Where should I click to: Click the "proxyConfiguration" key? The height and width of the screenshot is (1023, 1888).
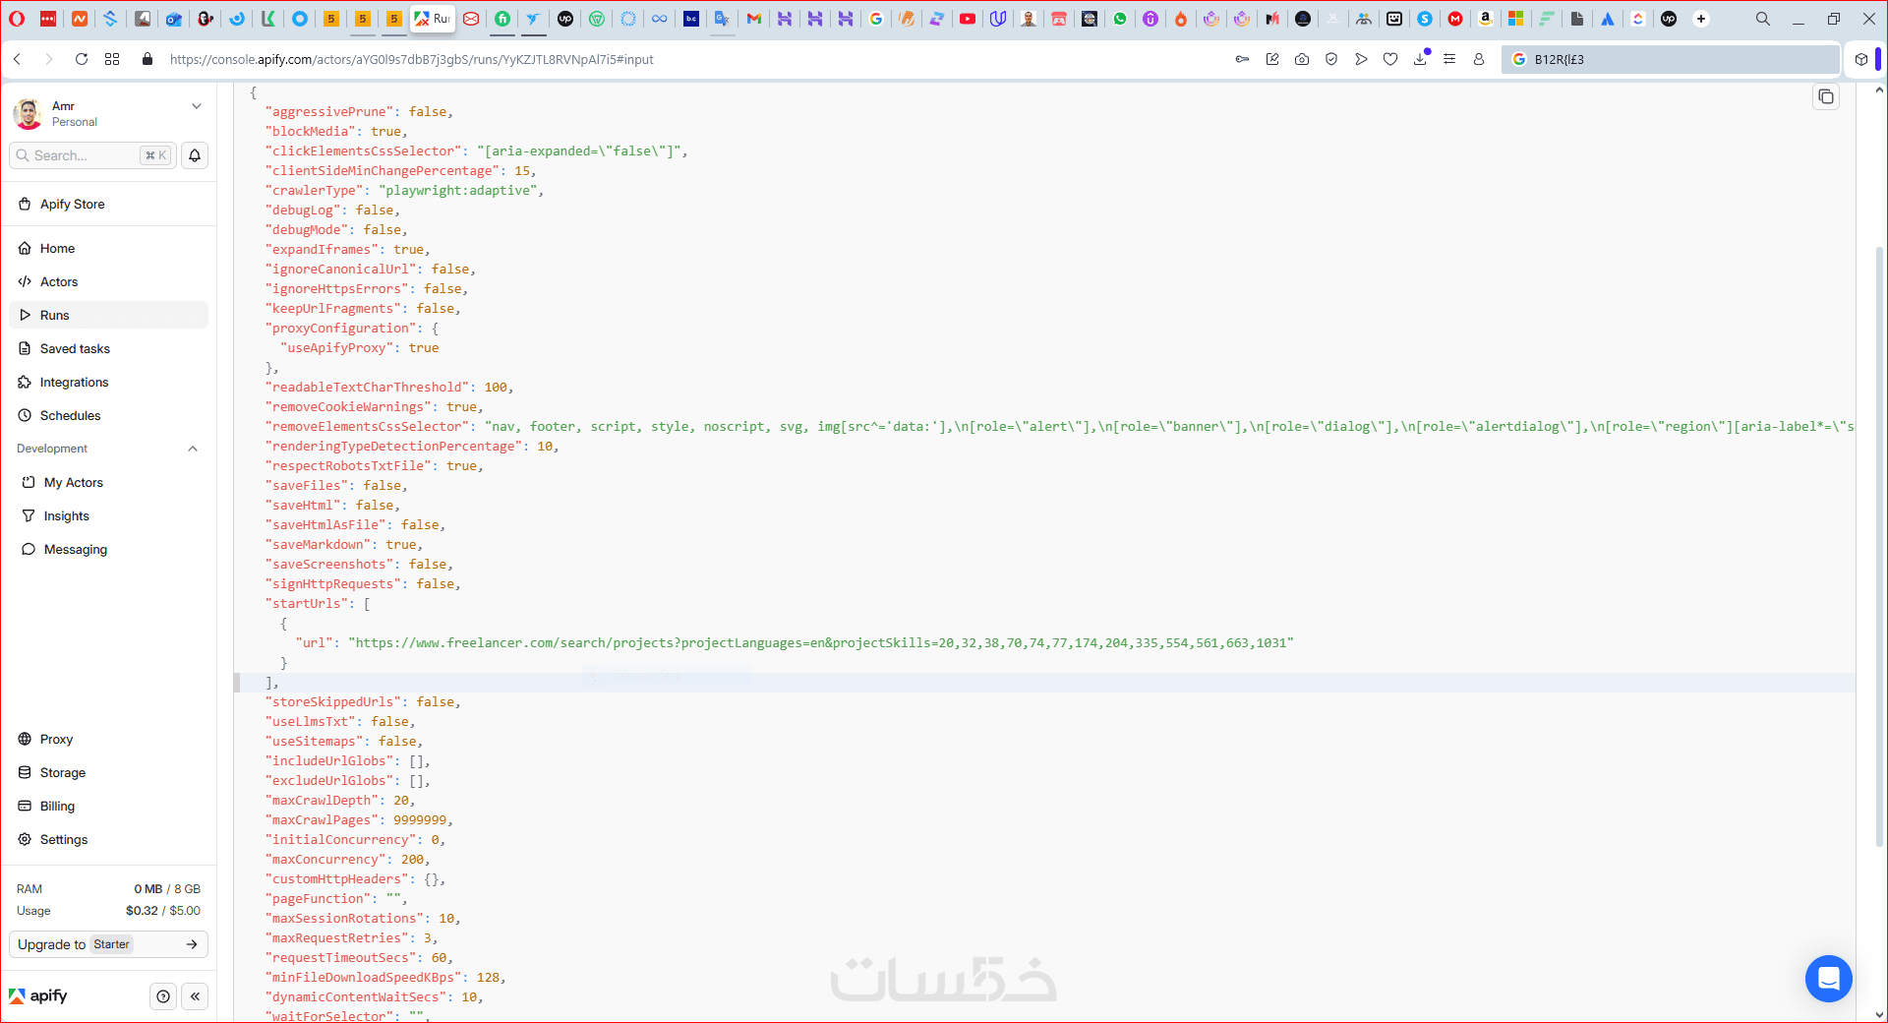[x=341, y=329]
